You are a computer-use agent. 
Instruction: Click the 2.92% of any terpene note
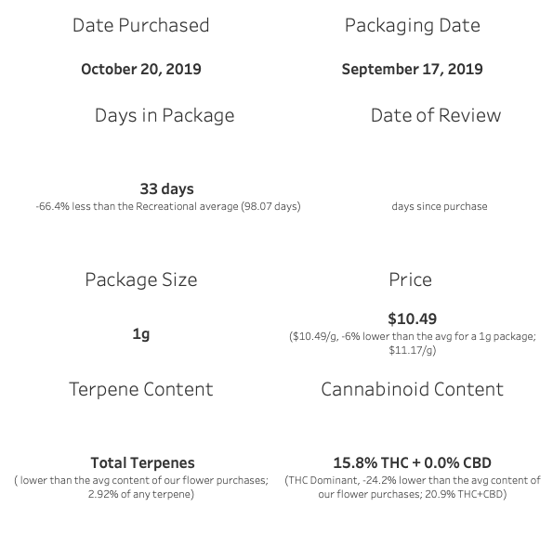(141, 494)
